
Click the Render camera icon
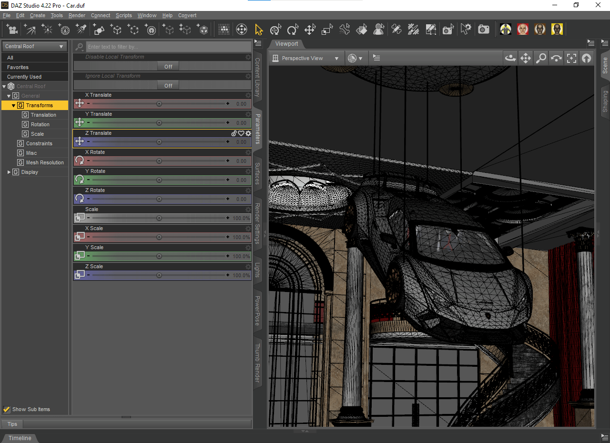pyautogui.click(x=484, y=30)
